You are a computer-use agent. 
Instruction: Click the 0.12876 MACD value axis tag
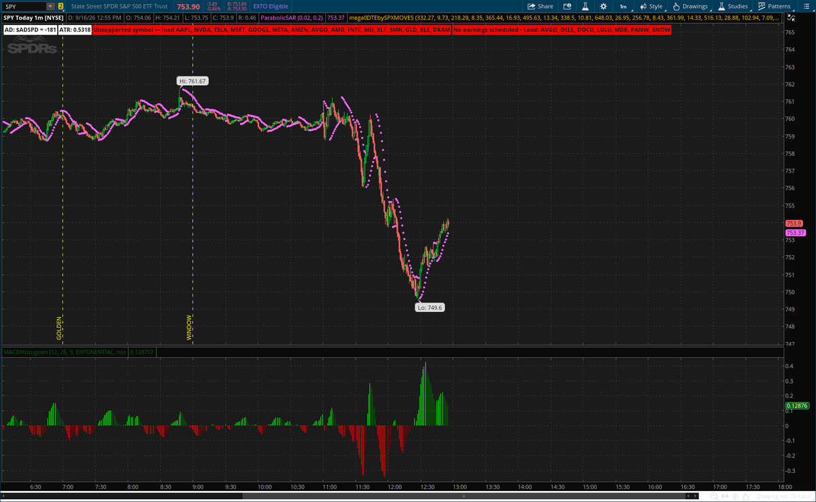(796, 405)
